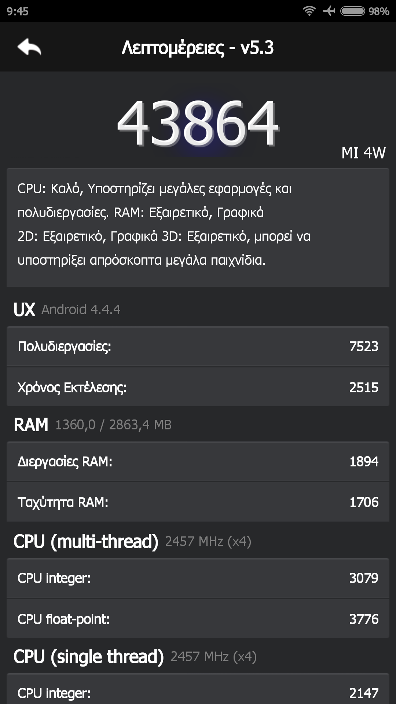Select multi-thread CPU integer row
The height and width of the screenshot is (704, 396).
click(198, 578)
